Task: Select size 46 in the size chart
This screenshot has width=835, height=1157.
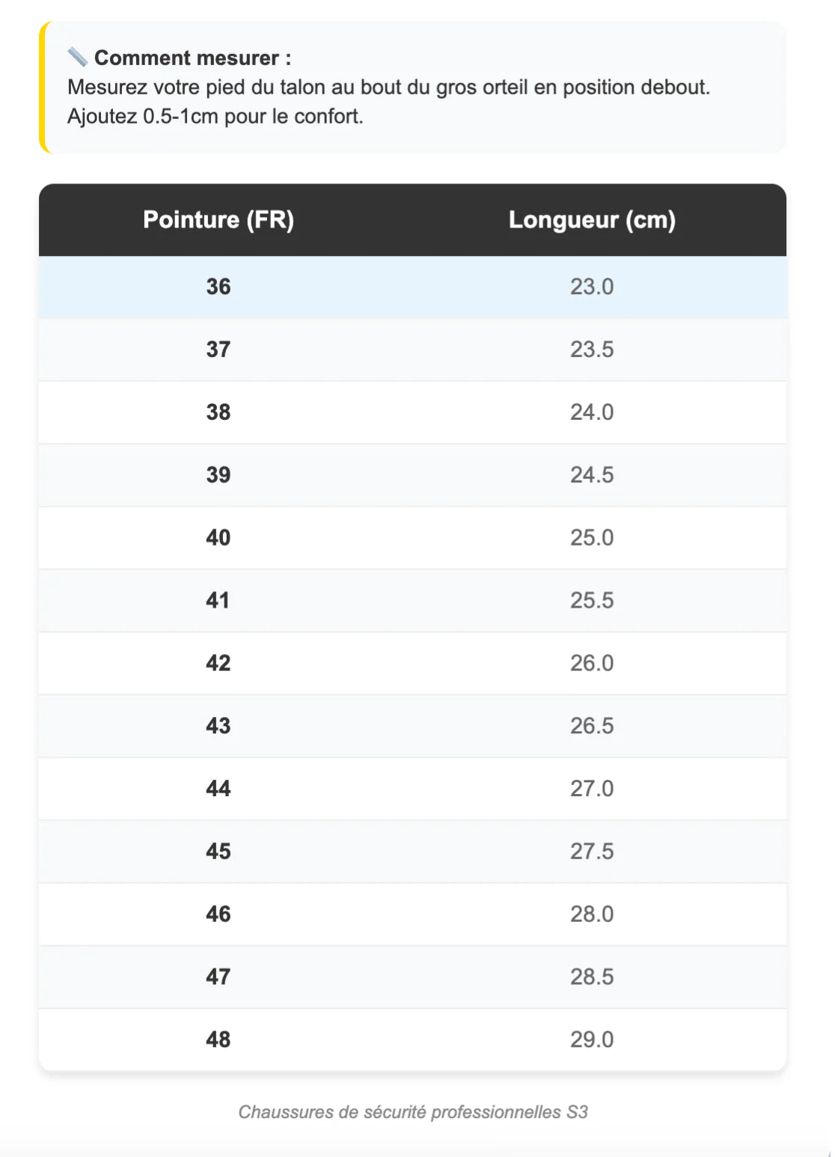Action: (218, 914)
